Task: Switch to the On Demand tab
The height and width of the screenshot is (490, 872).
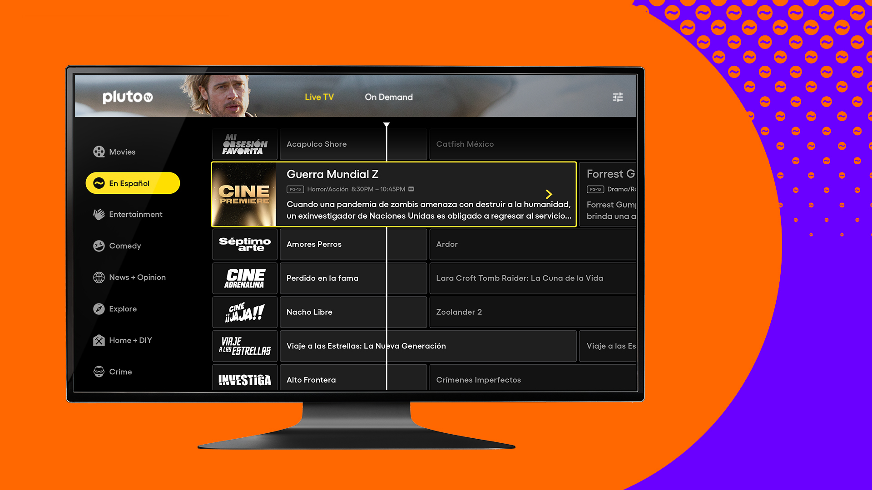Action: coord(388,96)
